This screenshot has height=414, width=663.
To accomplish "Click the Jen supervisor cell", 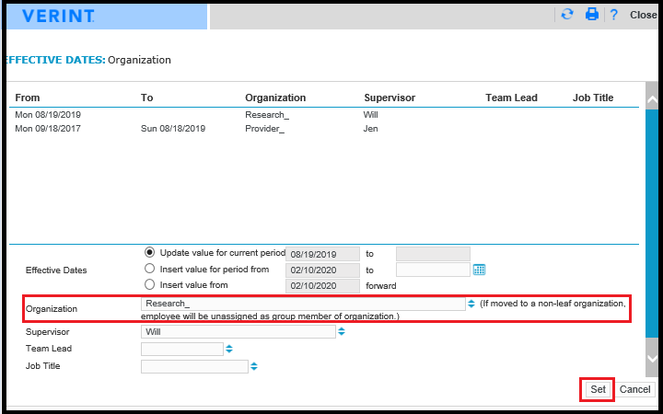I will coord(371,129).
